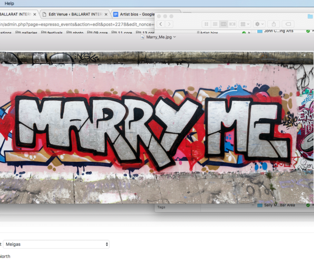314x272 pixels.
Task: Open the galleries bookmarks folder
Action: [28, 33]
